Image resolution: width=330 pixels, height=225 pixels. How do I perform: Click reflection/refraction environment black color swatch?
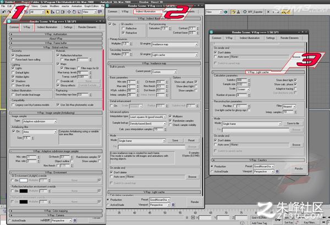coord(24,191)
